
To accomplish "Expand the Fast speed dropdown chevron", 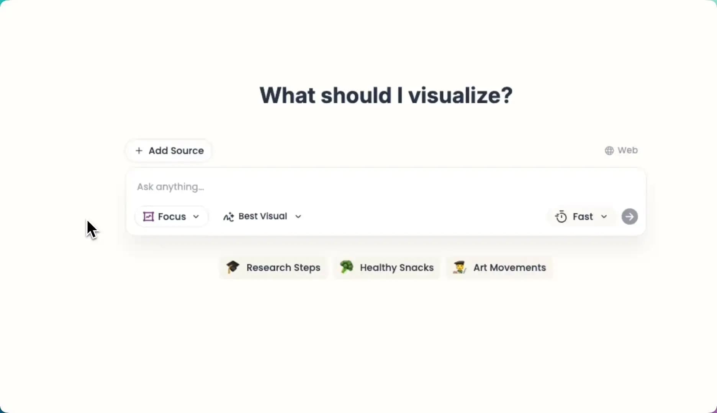I will point(604,216).
